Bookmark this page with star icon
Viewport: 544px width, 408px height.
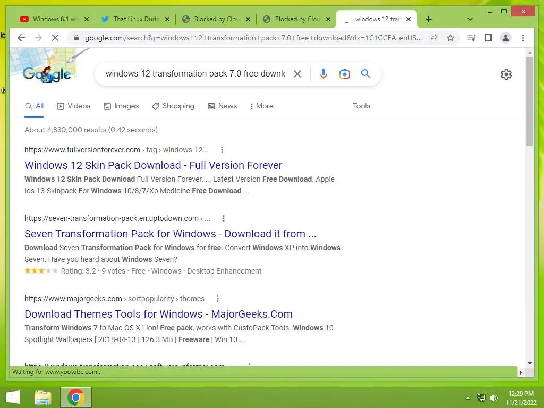pos(450,38)
